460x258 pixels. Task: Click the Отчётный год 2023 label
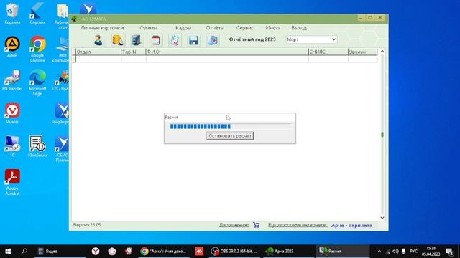(x=252, y=39)
